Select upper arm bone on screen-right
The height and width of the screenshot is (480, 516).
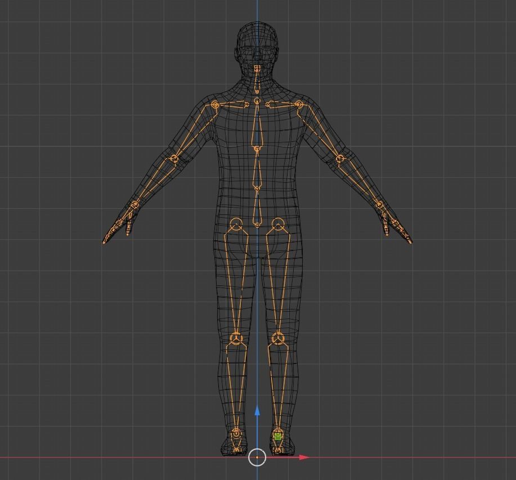(319, 132)
